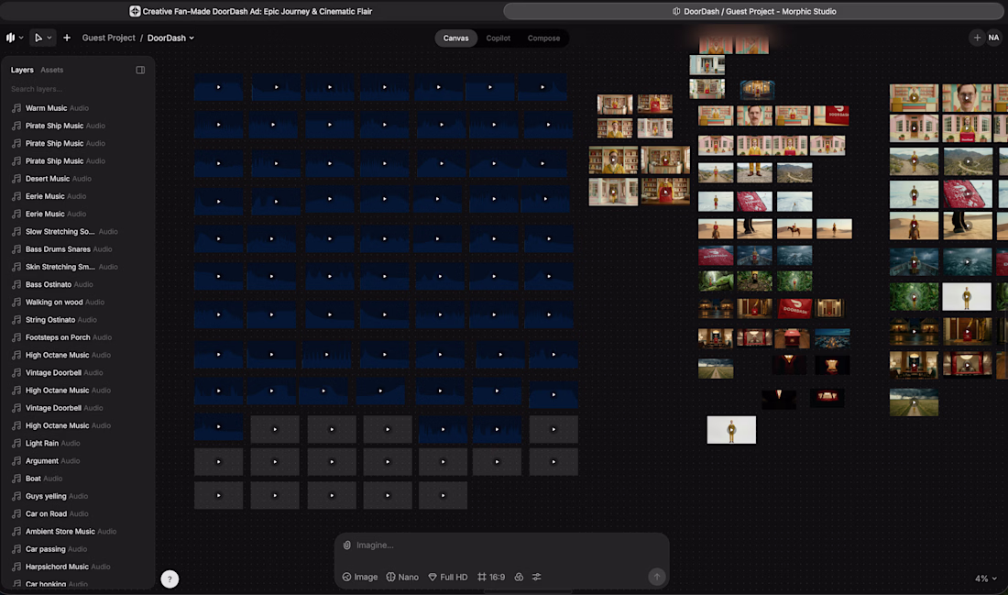
Task: Switch to the Compose tab
Action: tap(543, 38)
